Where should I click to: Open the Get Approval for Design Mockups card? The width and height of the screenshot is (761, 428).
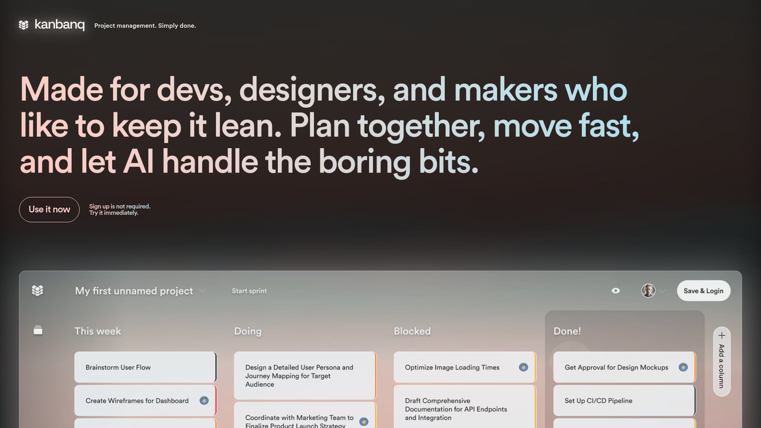(625, 367)
